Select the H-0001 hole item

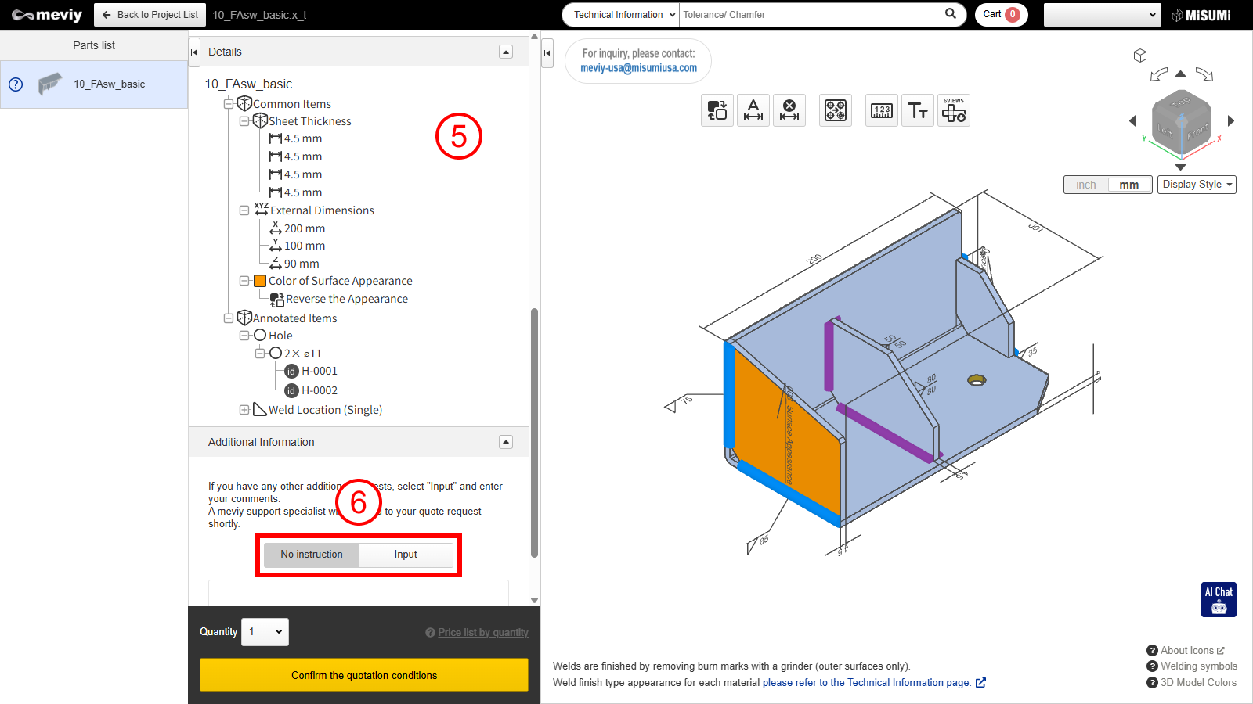pos(319,372)
